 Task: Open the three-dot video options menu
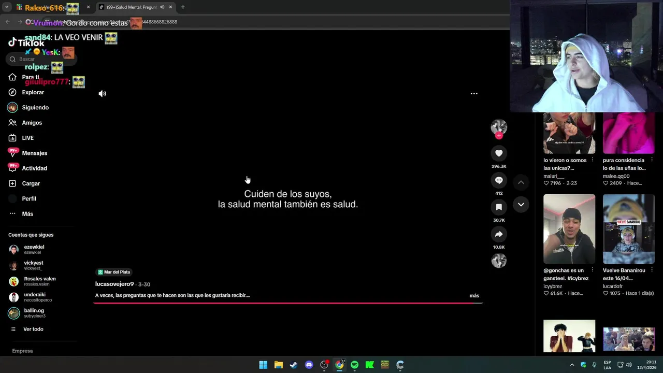click(x=474, y=94)
